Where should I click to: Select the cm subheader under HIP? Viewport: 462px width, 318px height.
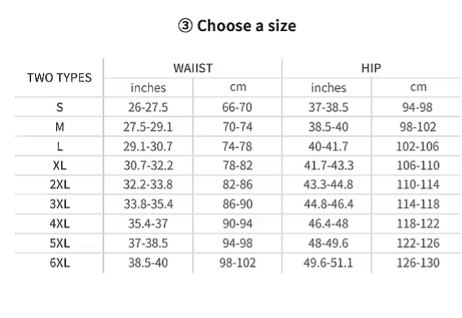pos(418,87)
